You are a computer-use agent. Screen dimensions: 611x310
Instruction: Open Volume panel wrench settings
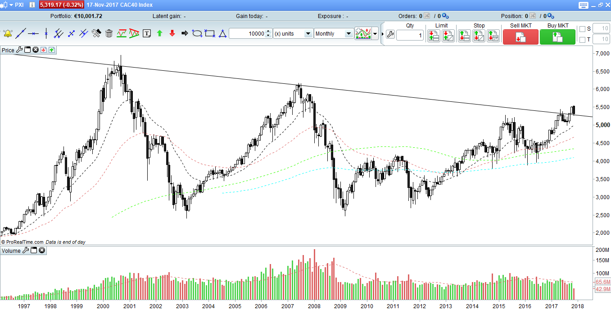26,251
